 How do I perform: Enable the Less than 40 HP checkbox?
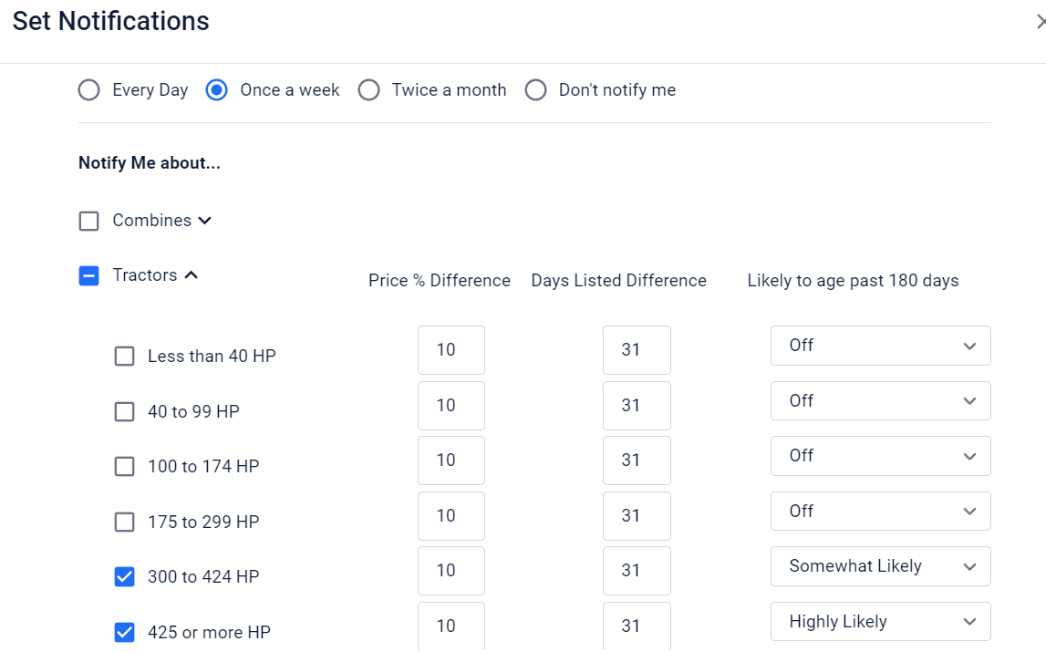(124, 356)
